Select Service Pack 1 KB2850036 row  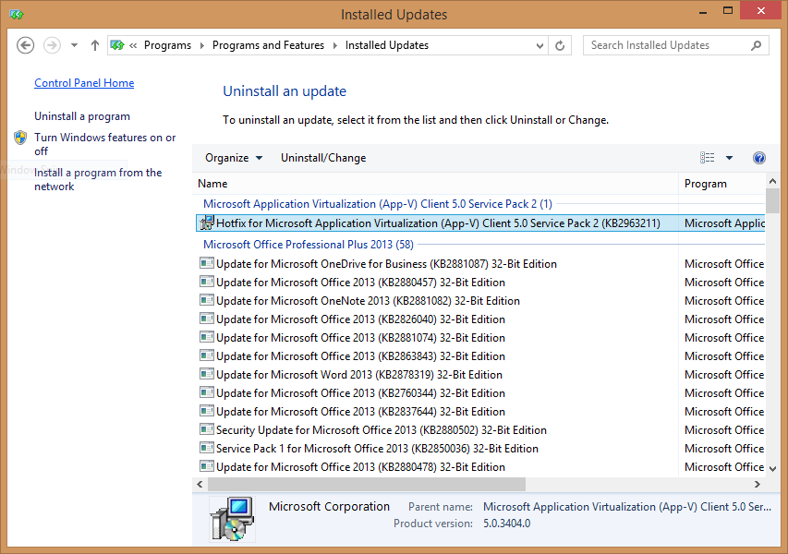[480, 449]
